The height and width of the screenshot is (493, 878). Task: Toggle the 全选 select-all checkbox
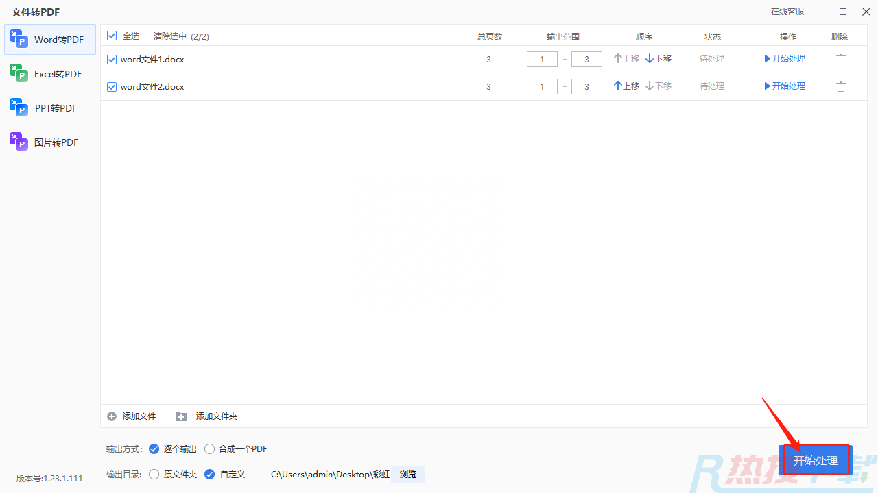pos(112,36)
